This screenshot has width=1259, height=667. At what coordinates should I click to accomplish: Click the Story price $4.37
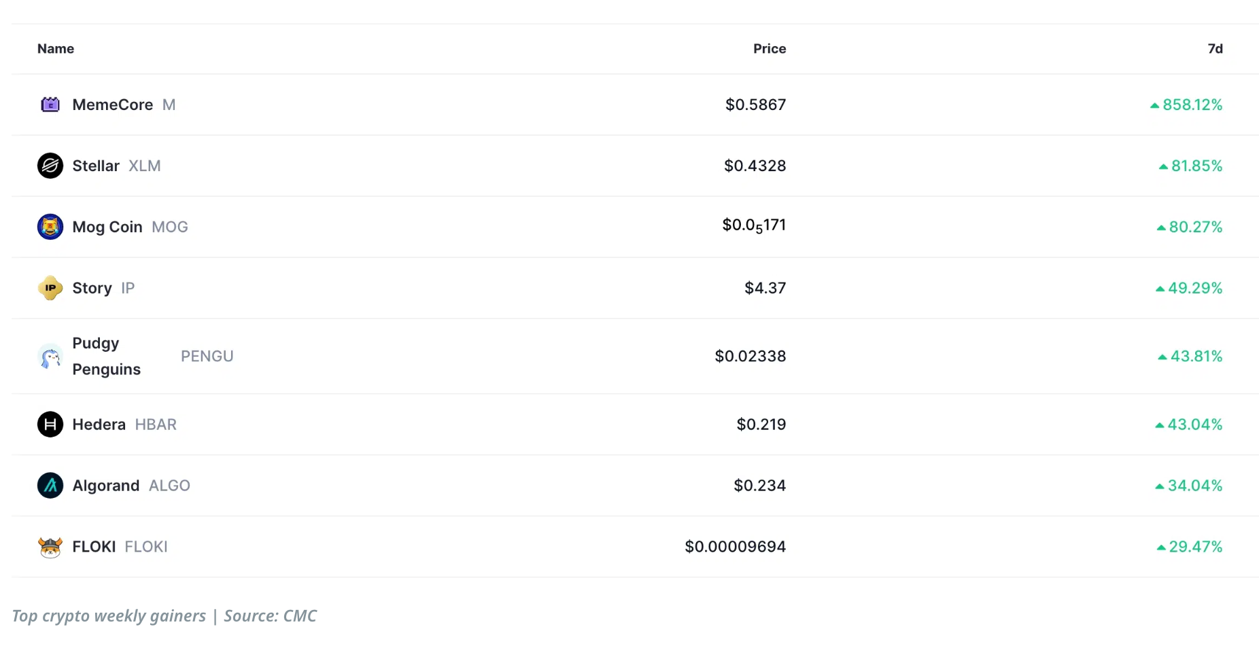tap(765, 288)
